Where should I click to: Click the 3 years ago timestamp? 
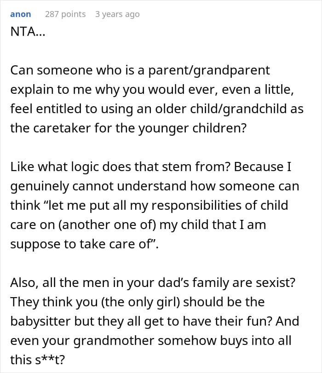click(117, 14)
